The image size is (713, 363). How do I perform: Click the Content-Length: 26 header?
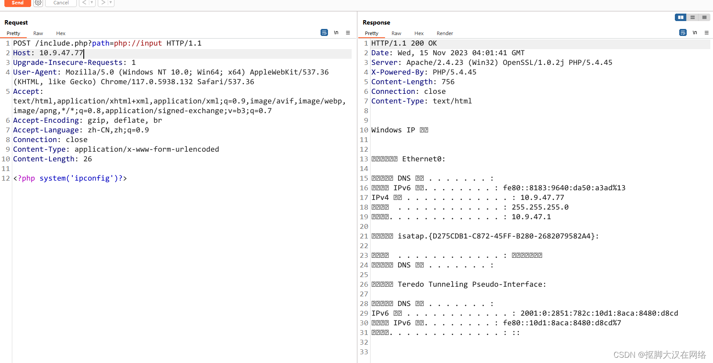(53, 159)
